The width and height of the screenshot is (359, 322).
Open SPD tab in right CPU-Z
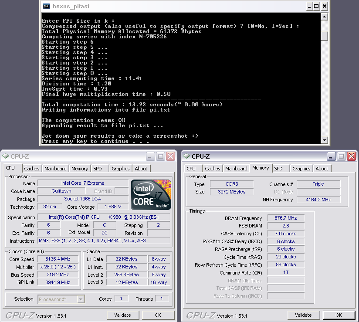281,169
